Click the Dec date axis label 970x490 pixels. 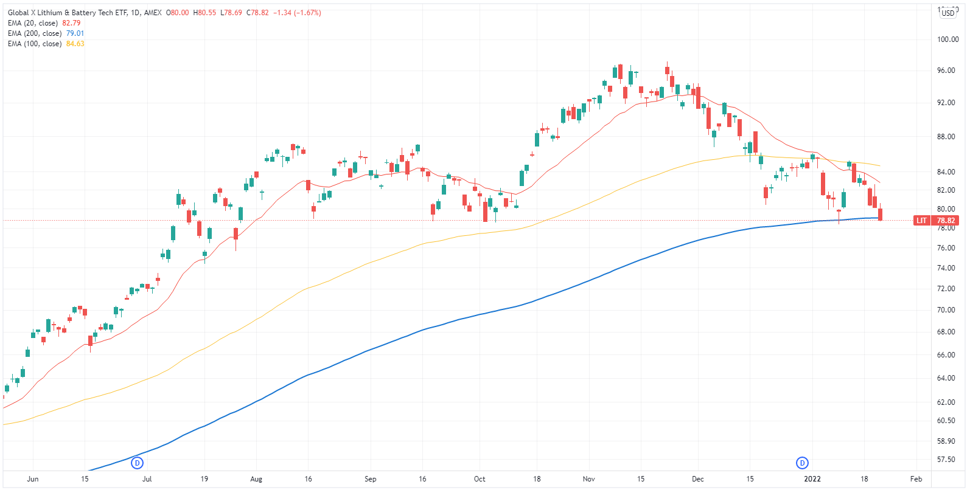click(x=697, y=479)
